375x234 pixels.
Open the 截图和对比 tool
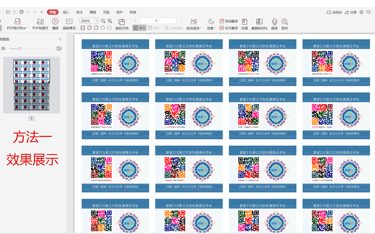click(x=259, y=24)
